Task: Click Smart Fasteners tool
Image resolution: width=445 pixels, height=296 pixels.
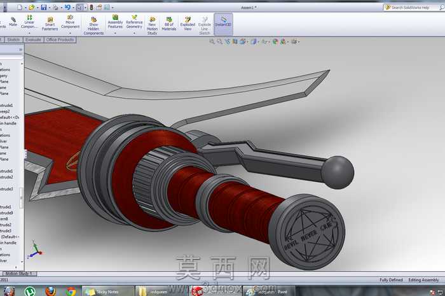Action: click(x=50, y=24)
